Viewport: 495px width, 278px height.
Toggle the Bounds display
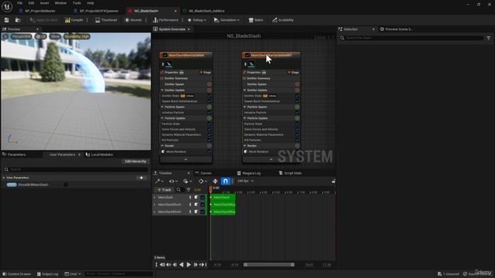click(x=133, y=20)
